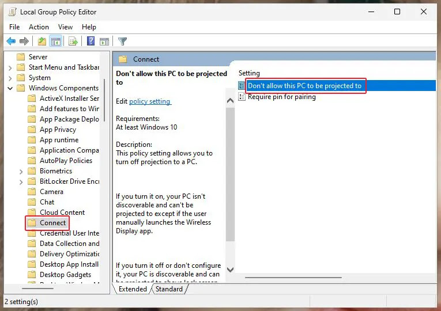Click the Forward arrow toolbar icon
441x311 pixels.
point(24,41)
